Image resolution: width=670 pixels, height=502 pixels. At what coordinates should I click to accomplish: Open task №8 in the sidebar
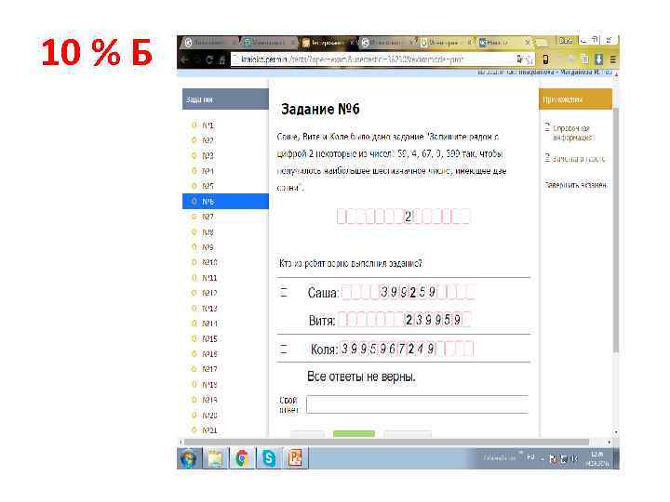(x=208, y=231)
